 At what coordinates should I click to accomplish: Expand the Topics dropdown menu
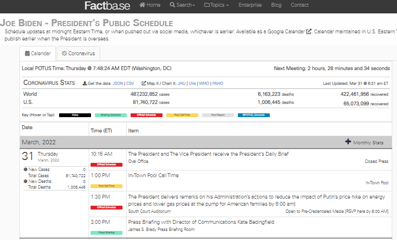click(x=216, y=5)
